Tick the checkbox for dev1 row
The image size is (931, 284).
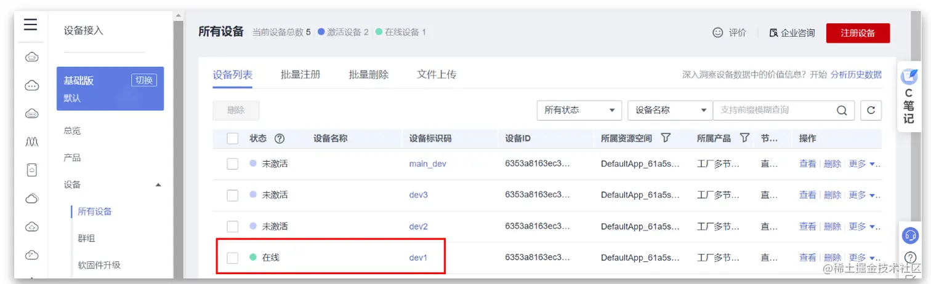point(232,258)
